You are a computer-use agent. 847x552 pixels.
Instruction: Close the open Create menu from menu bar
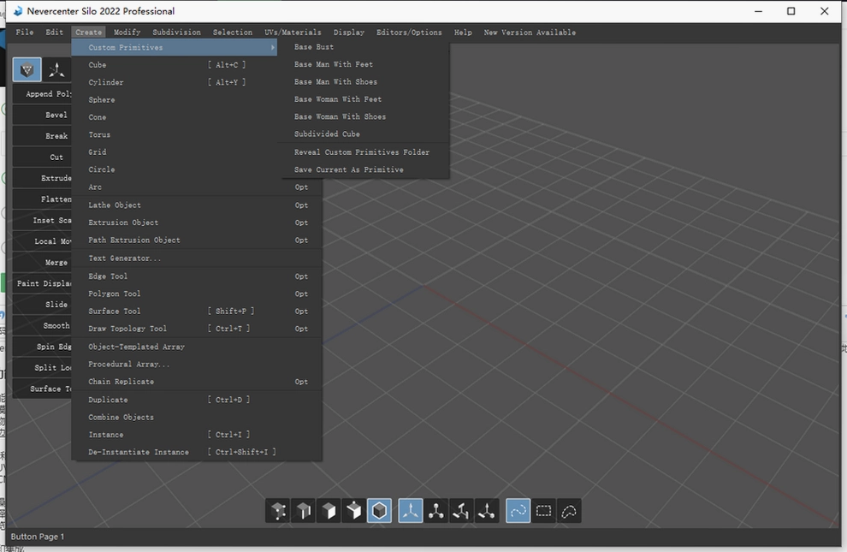click(89, 33)
